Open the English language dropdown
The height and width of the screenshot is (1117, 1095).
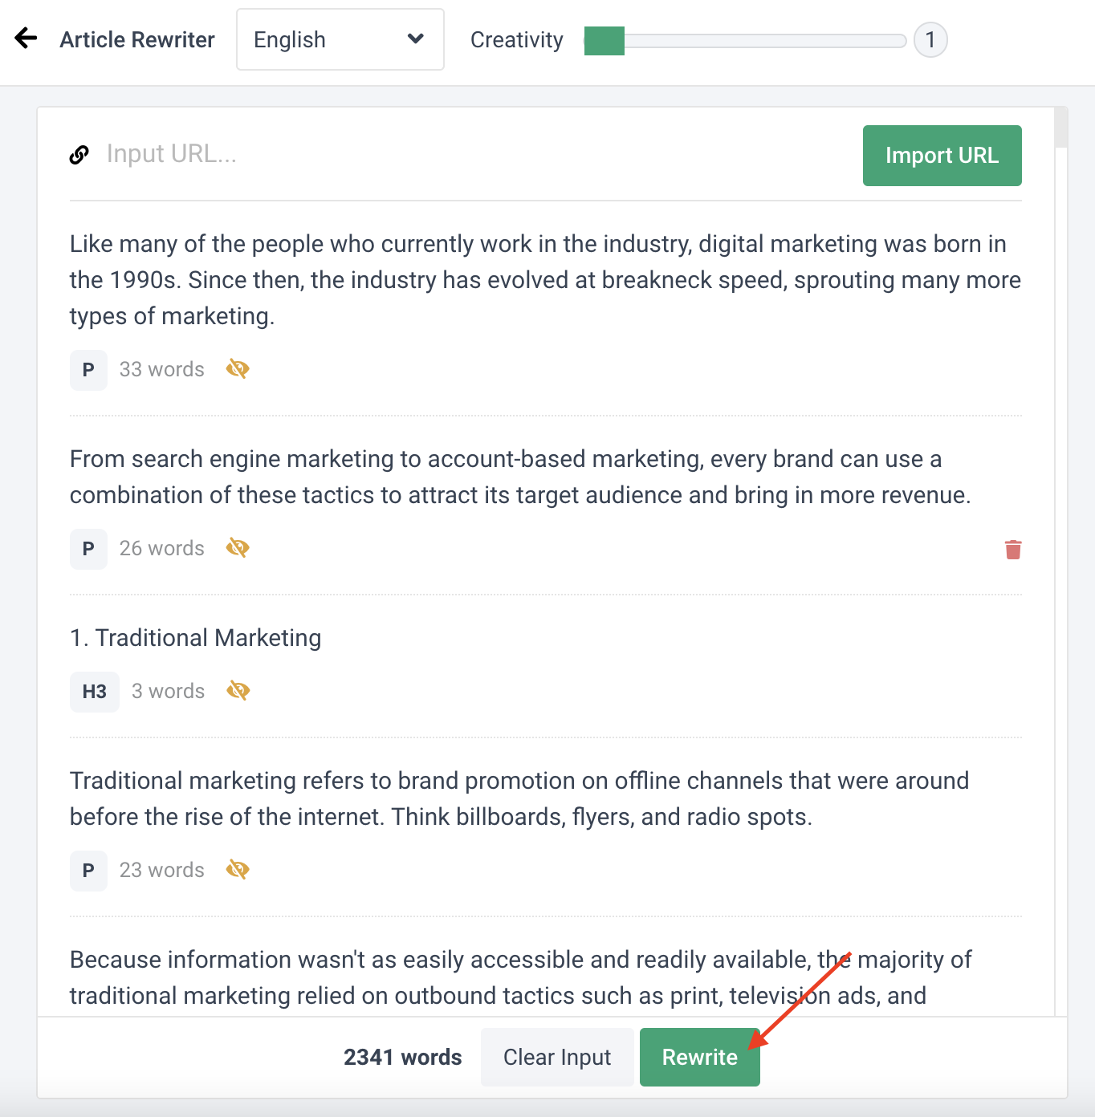point(339,39)
